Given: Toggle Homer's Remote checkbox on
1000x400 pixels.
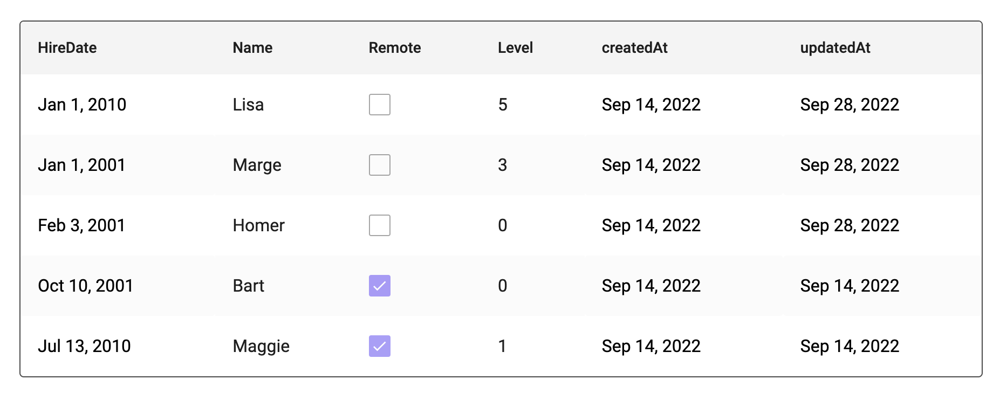Looking at the screenshot, I should click(x=379, y=225).
